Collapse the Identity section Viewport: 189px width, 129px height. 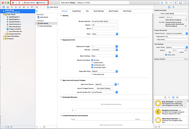tap(61, 15)
